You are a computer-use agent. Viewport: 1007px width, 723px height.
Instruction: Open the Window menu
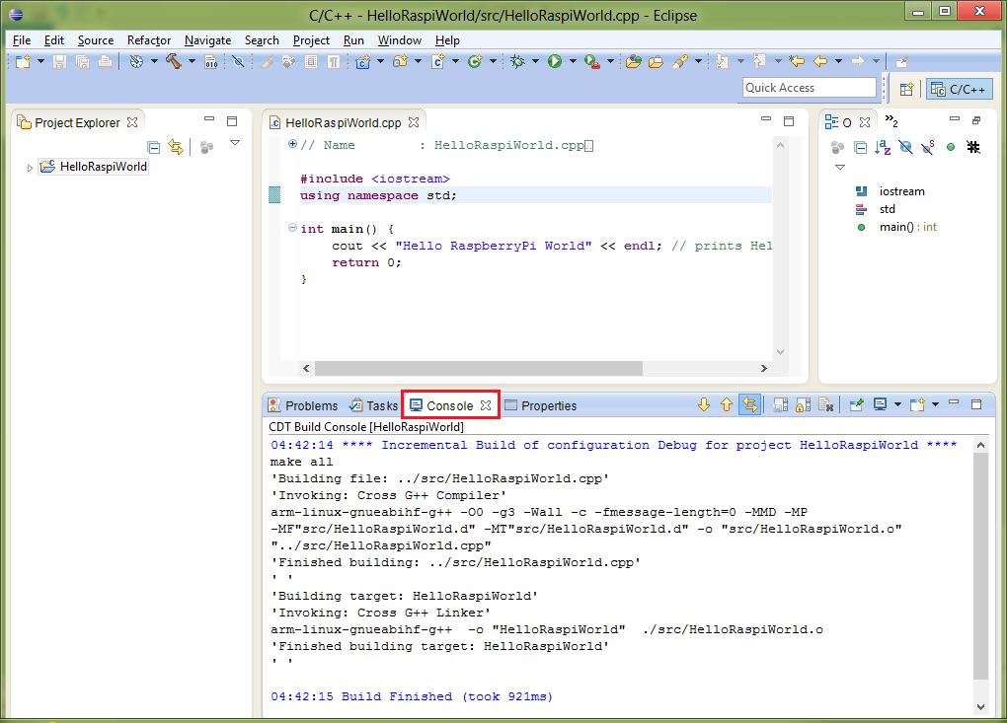tap(399, 40)
